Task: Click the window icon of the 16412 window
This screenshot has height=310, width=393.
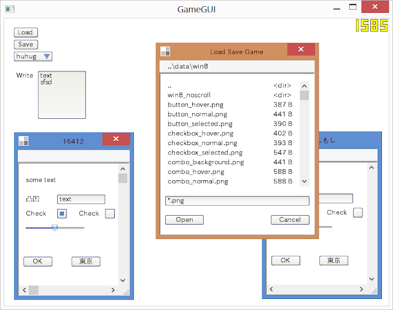Action: pos(23,141)
